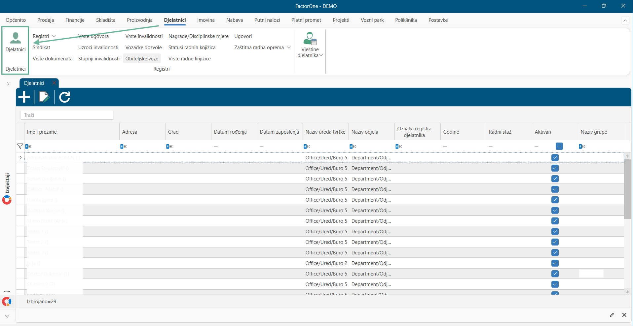Screen dimensions: 633x326
Task: Sort by Datum zaposlenja column header
Action: pyautogui.click(x=279, y=132)
